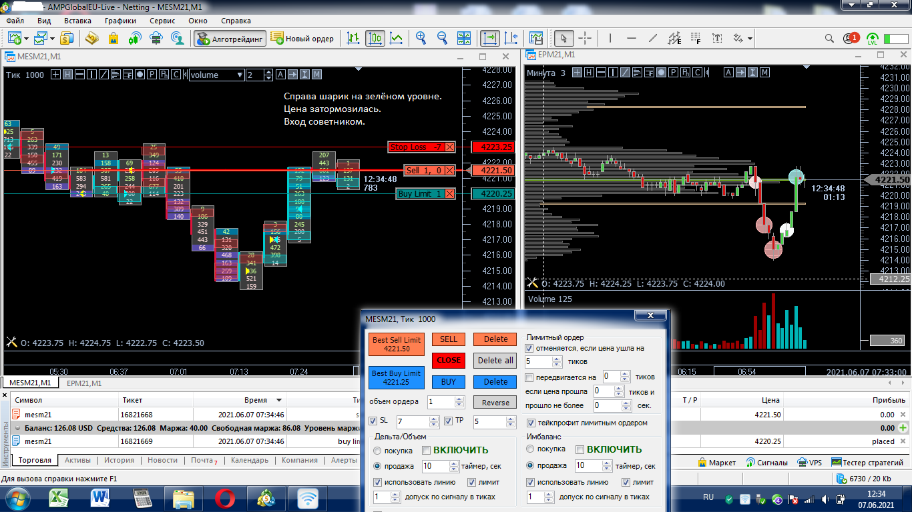Switch chart to bar chart type
Image resolution: width=912 pixels, height=512 pixels.
point(353,39)
